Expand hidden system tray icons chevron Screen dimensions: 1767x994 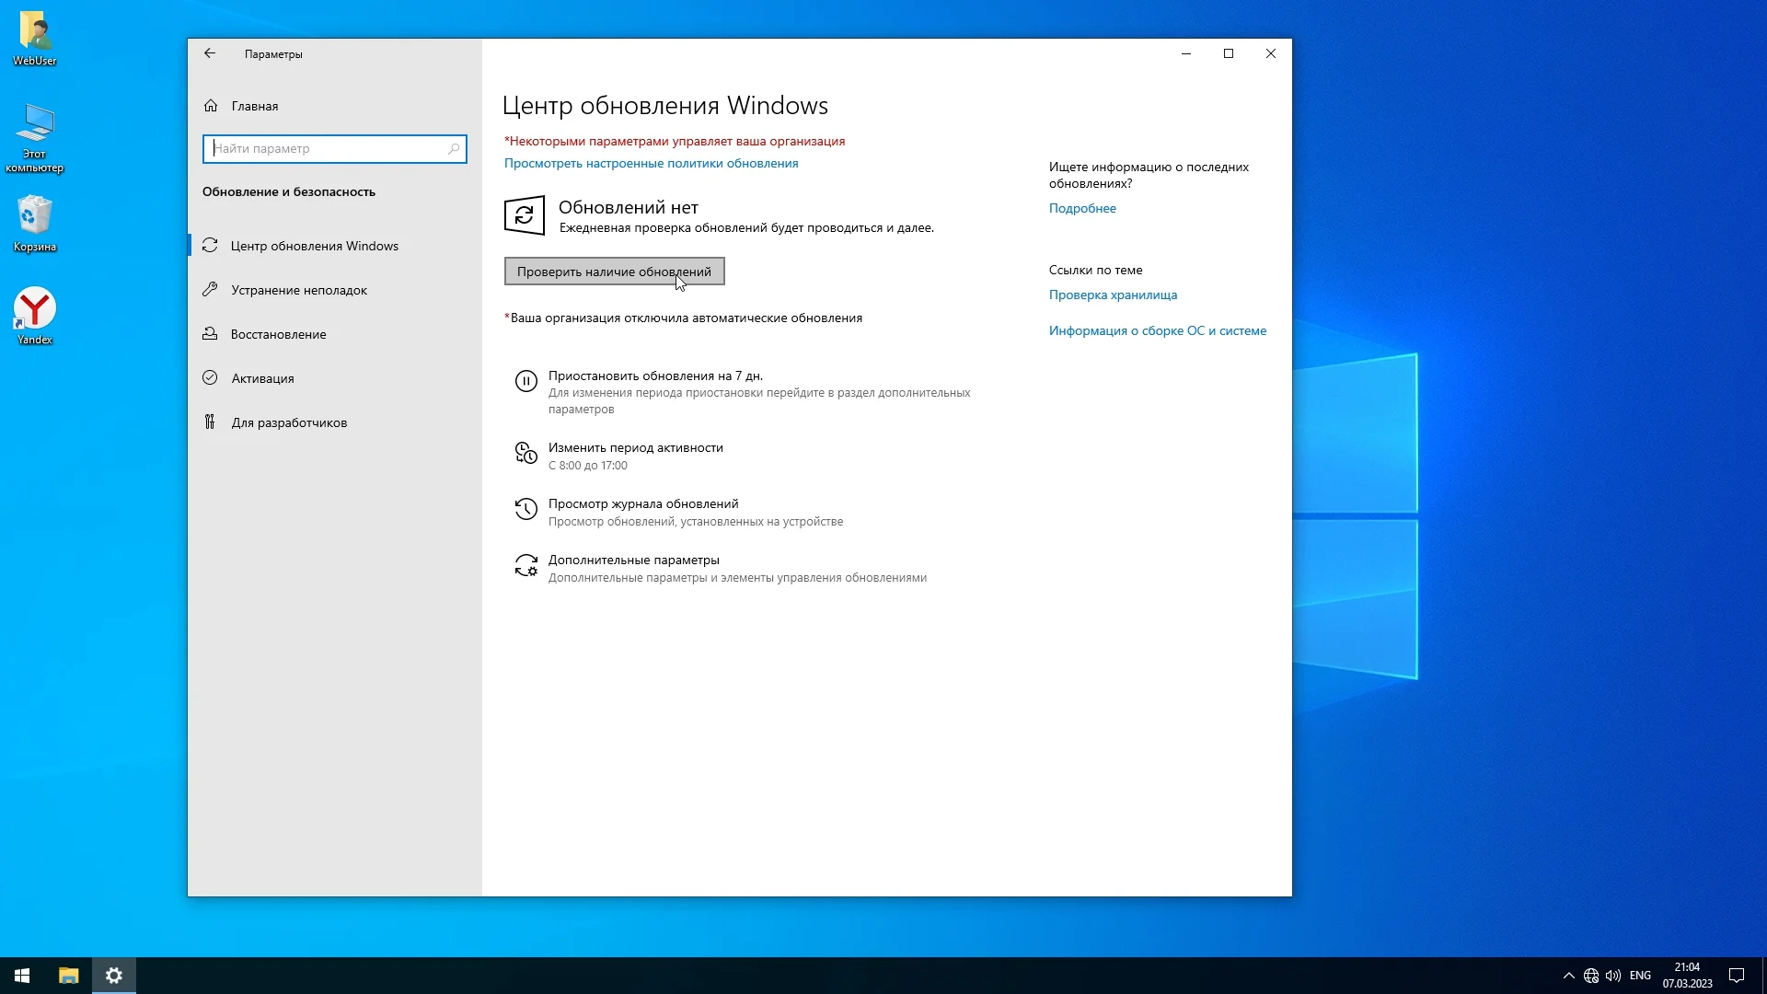[1568, 976]
